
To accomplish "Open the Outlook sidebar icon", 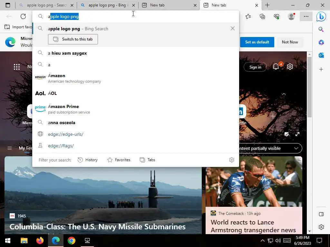I will tap(321, 55).
